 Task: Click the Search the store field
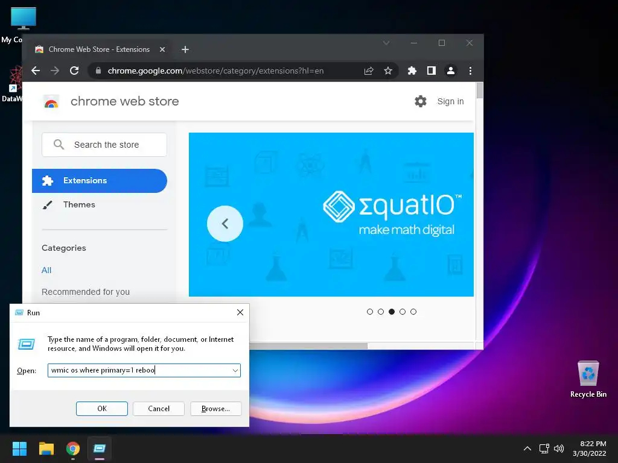[x=104, y=145]
